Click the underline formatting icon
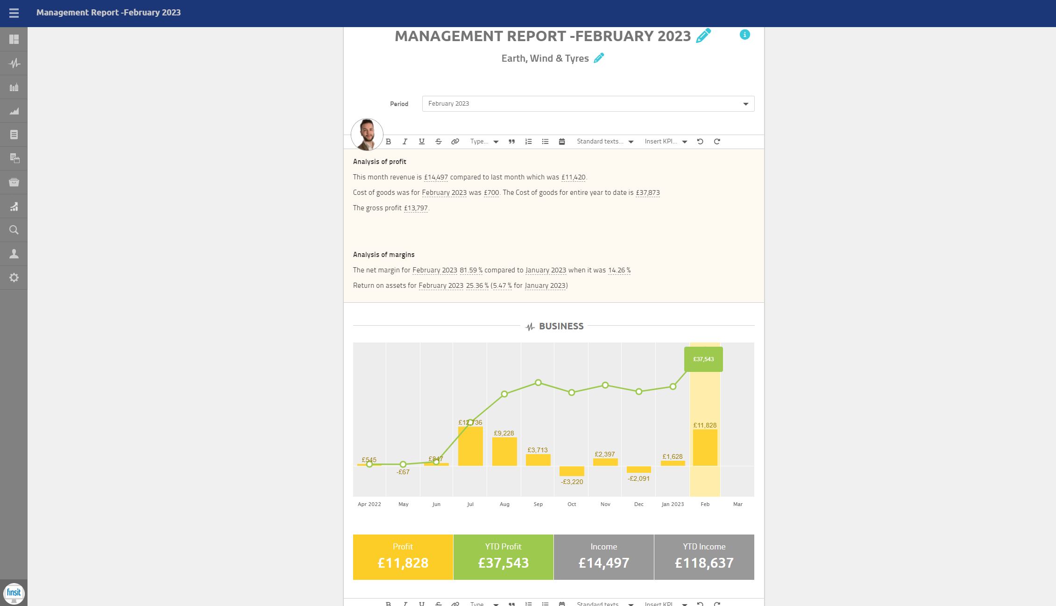This screenshot has height=606, width=1056. 421,141
